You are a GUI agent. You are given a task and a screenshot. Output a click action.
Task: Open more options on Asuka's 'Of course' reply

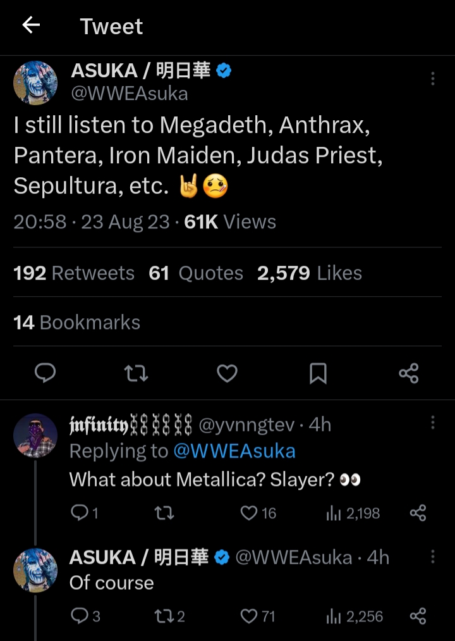point(432,556)
